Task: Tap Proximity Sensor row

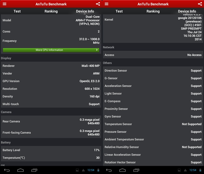Action: pos(153,109)
